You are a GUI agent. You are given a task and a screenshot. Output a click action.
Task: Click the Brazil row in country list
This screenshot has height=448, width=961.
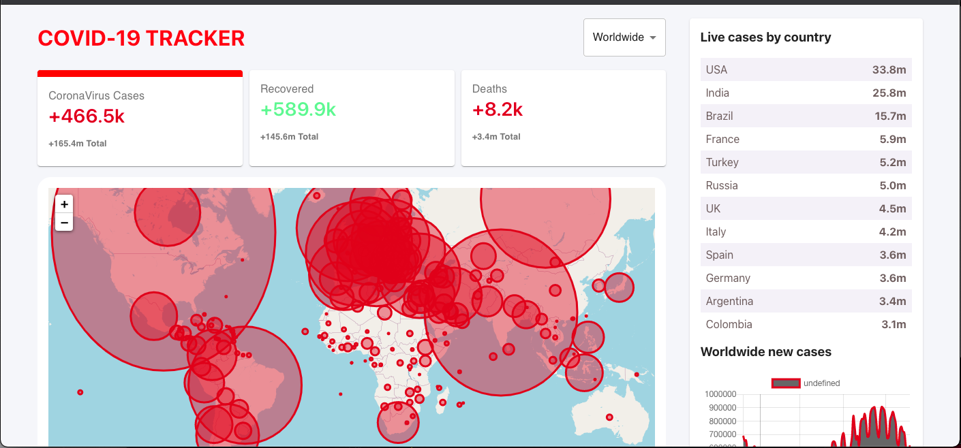(x=806, y=116)
